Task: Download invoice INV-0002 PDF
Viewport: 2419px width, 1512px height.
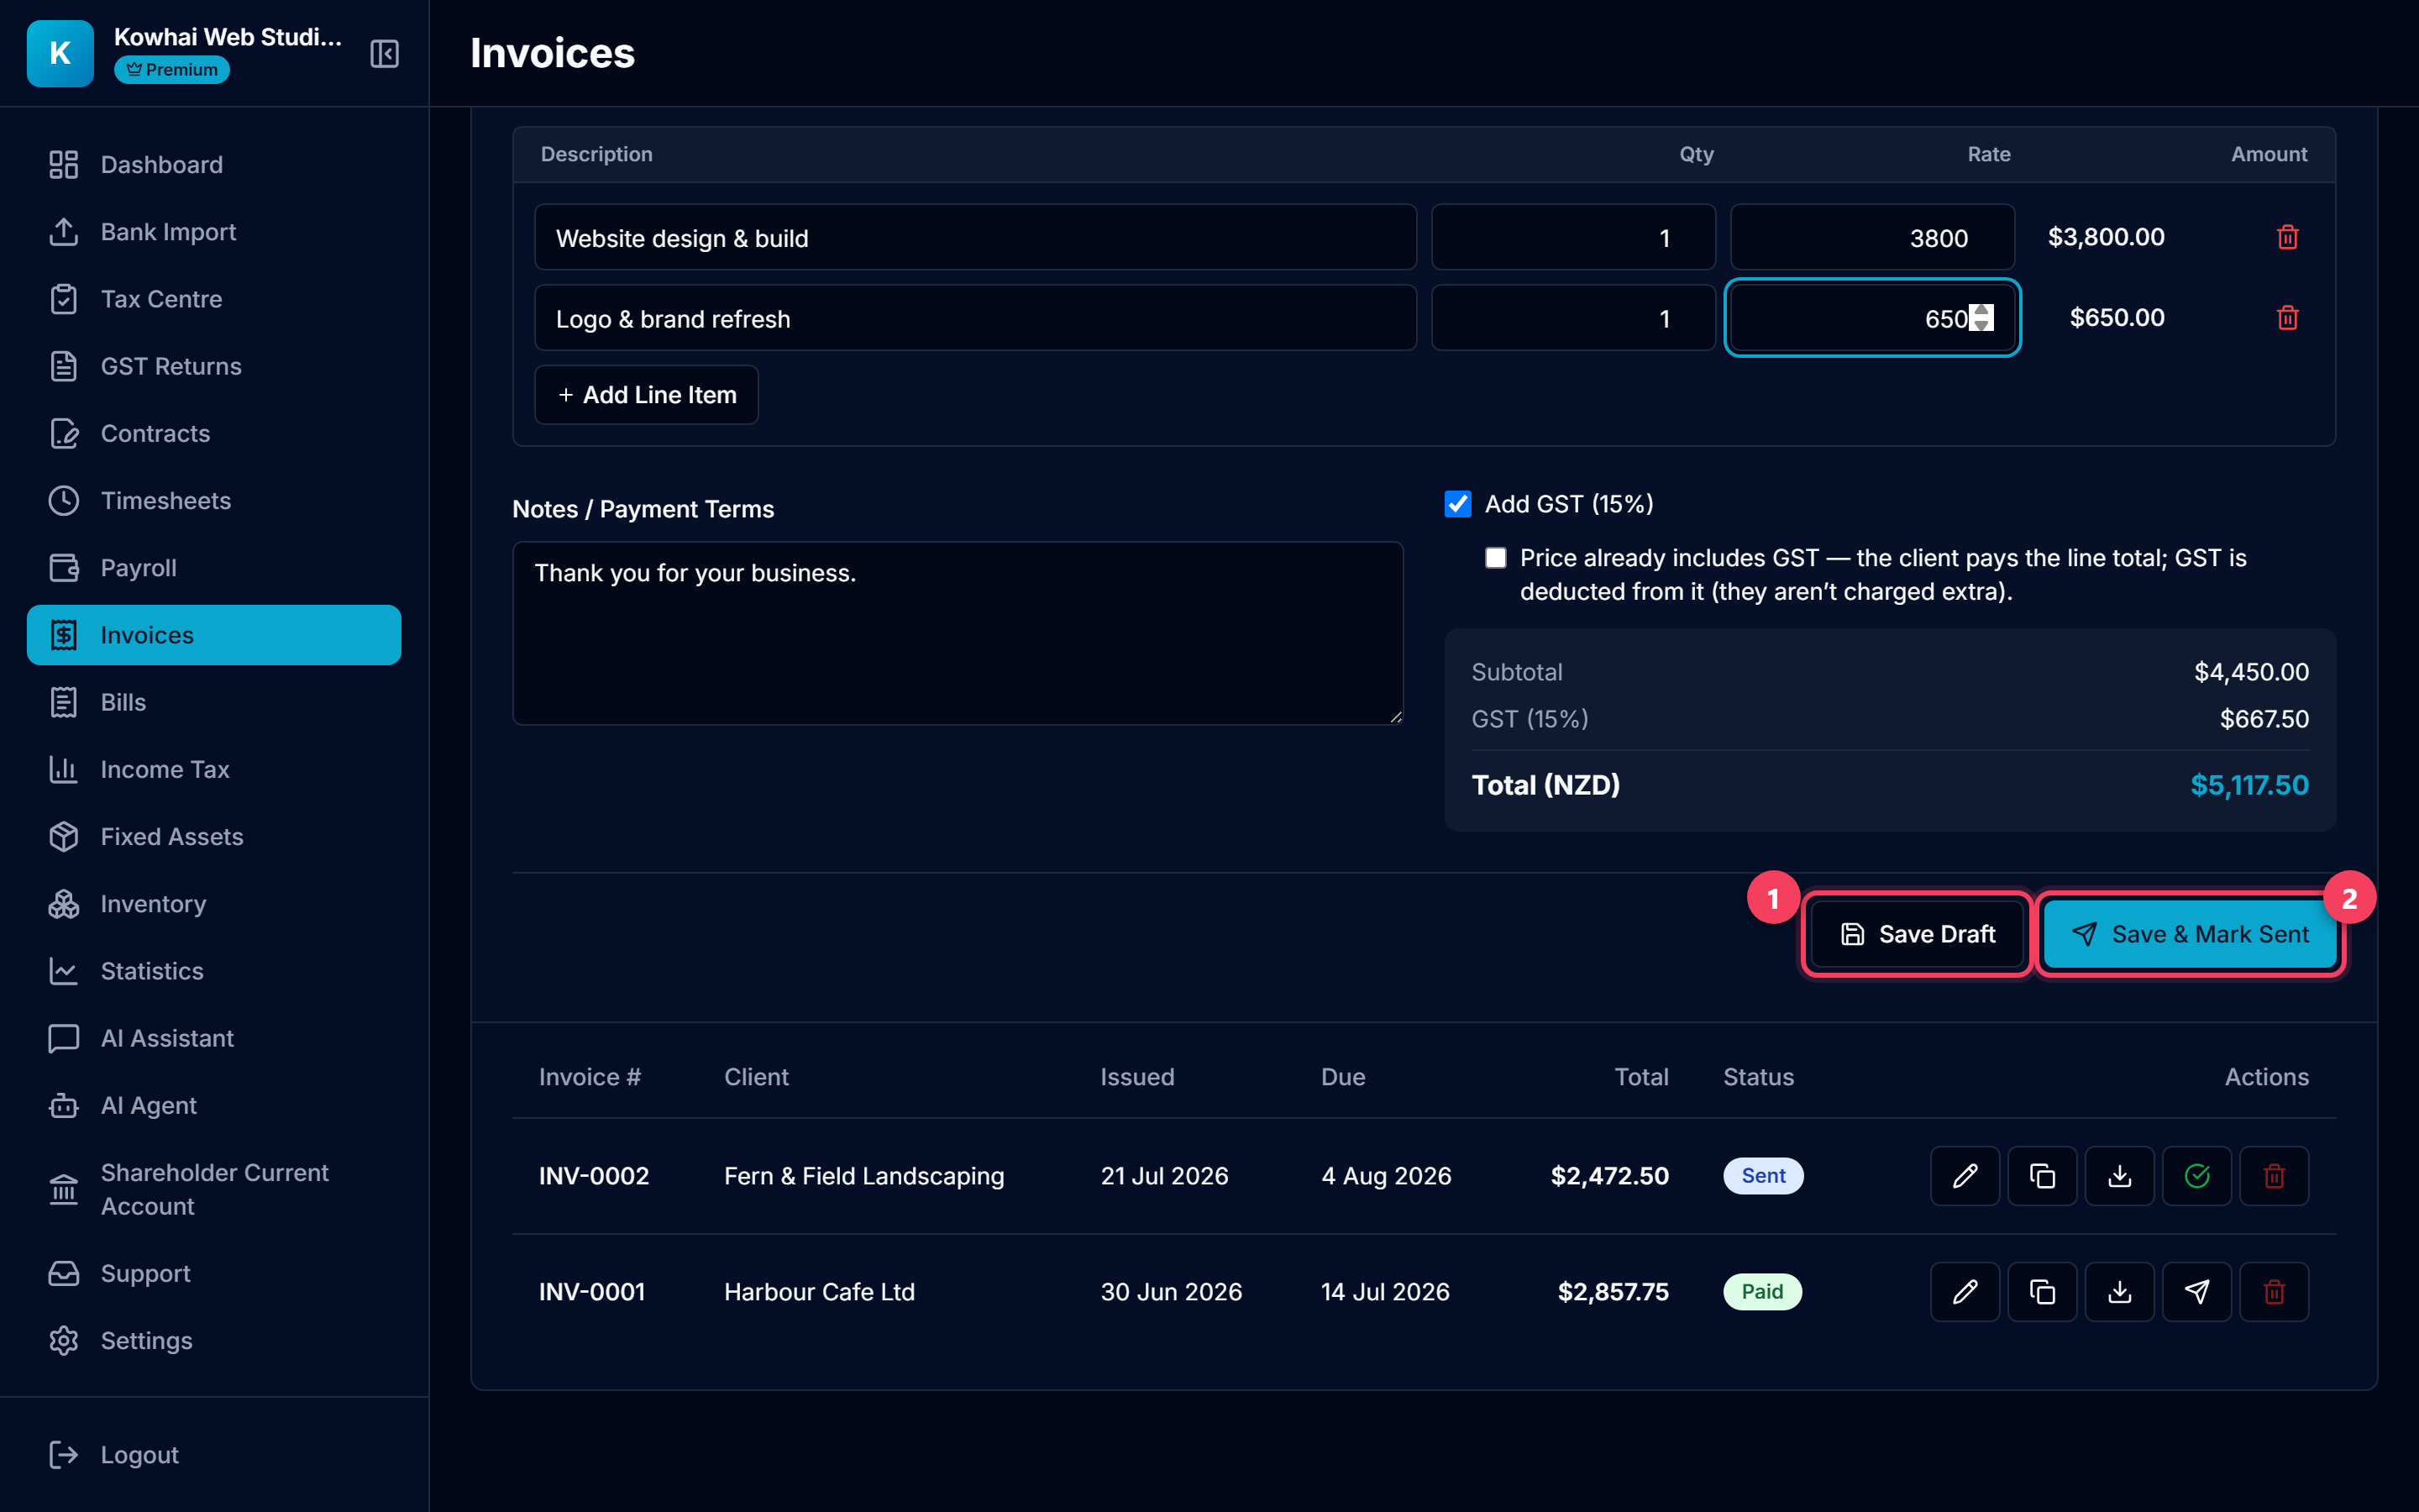Action: coord(2119,1176)
